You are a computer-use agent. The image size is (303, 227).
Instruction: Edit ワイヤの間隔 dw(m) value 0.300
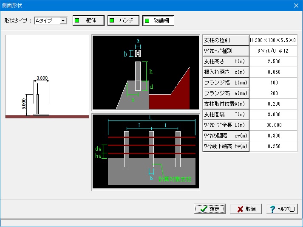[273, 136]
